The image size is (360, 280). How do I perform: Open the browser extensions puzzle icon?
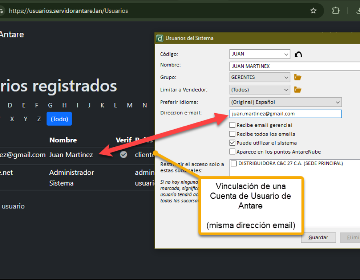coord(336,10)
